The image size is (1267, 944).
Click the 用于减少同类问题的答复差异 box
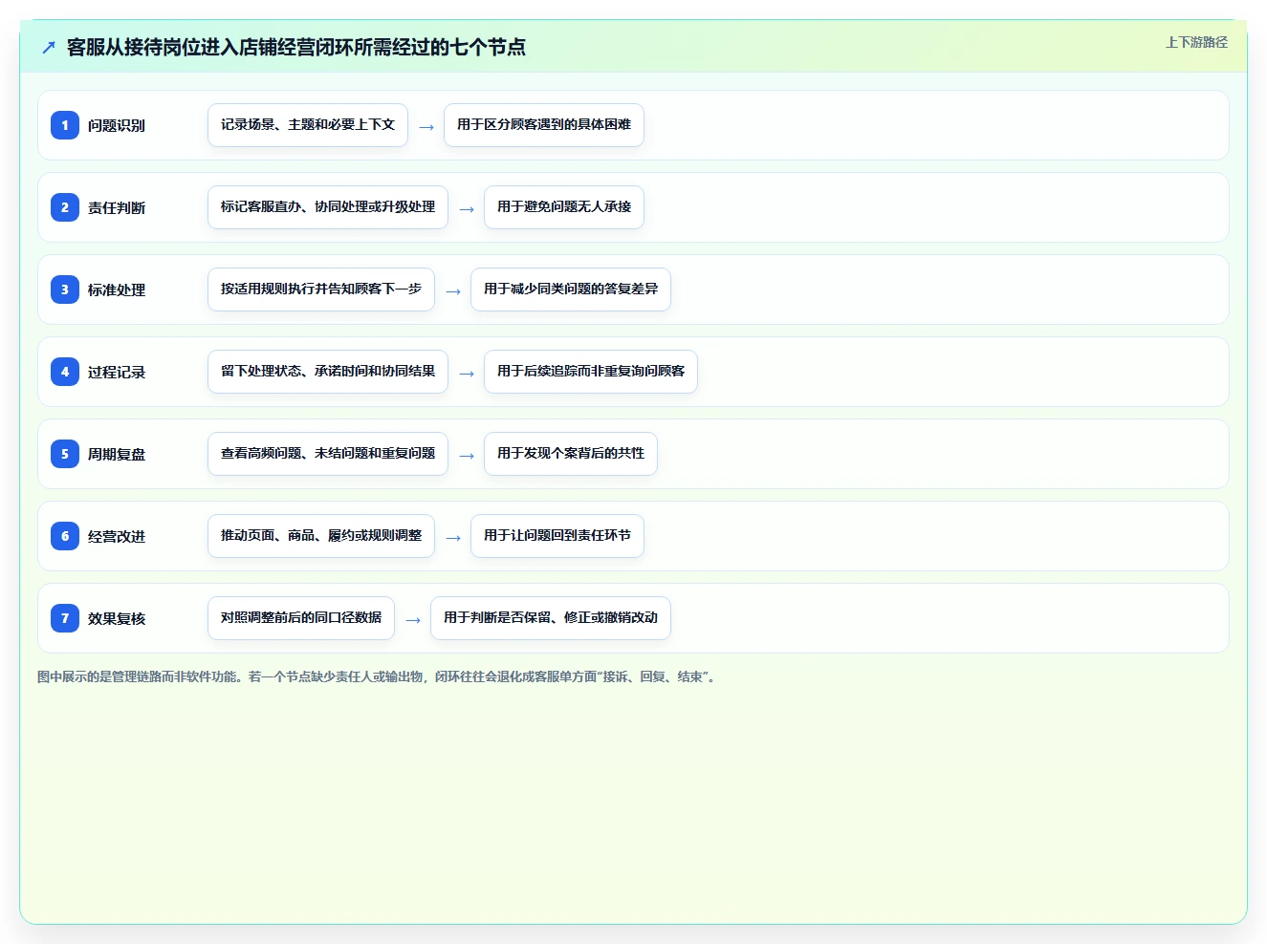pyautogui.click(x=571, y=290)
